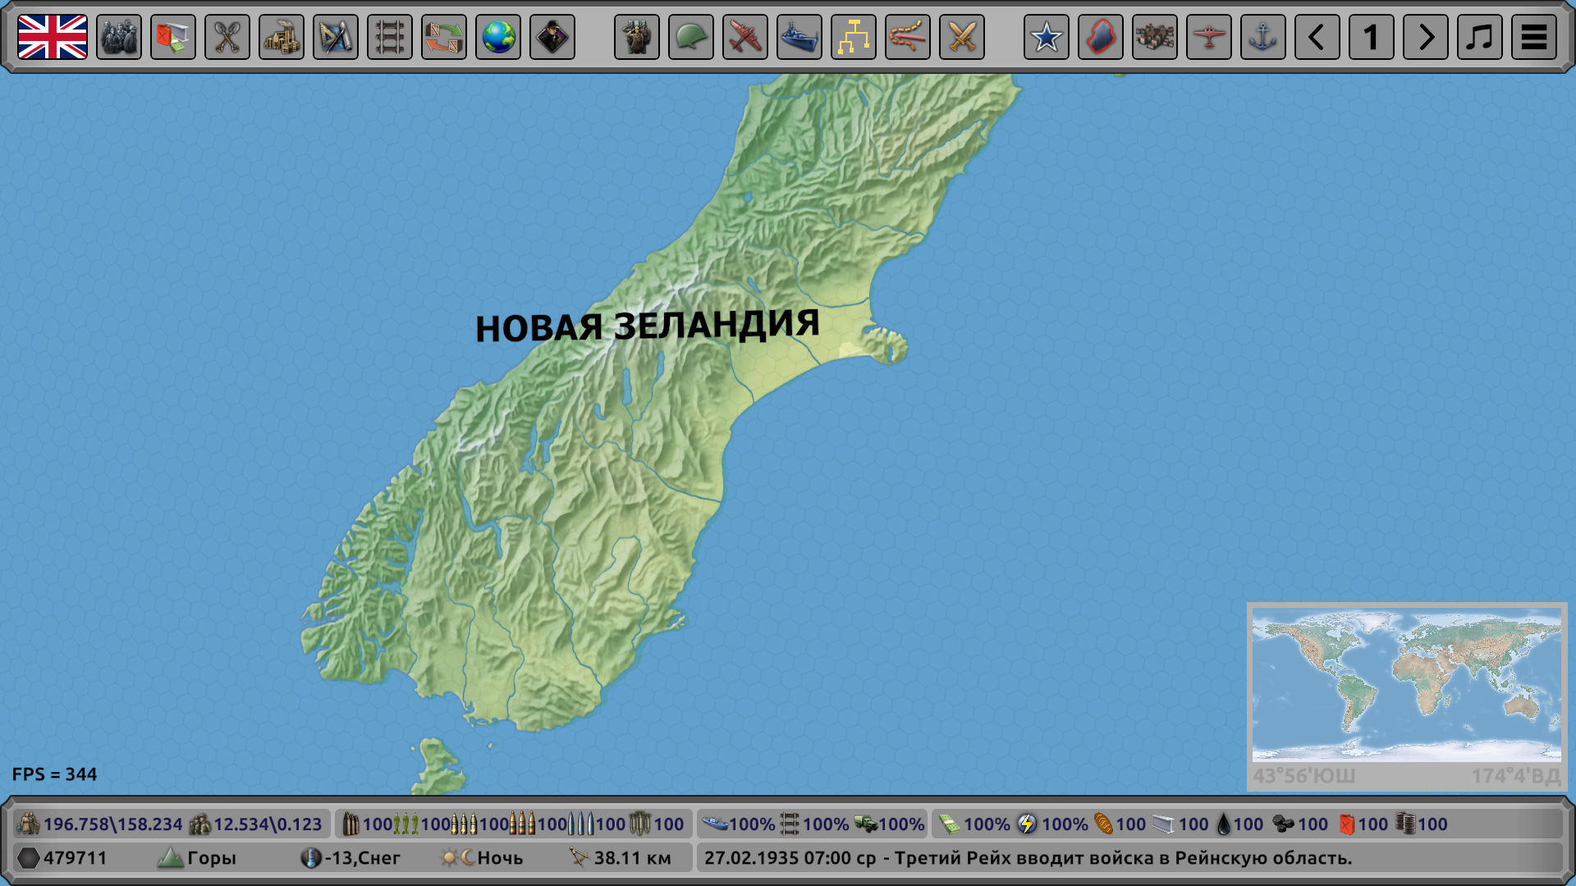
Task: Click the battleship navy icon
Action: pos(799,37)
